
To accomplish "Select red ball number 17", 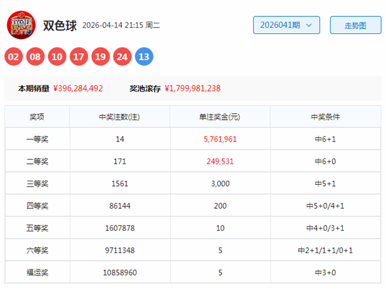I will coord(79,57).
